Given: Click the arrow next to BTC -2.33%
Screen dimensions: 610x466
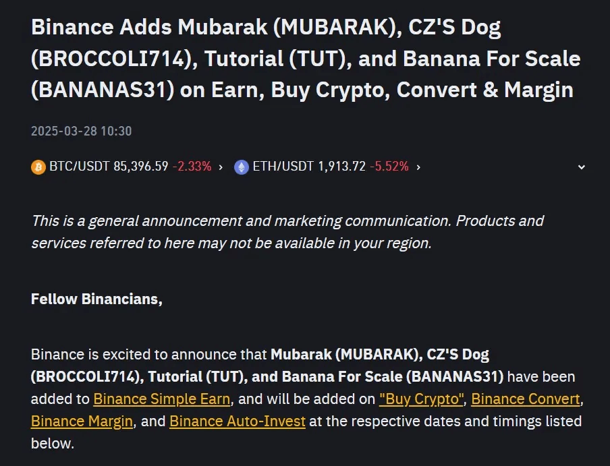Looking at the screenshot, I should coord(221,167).
